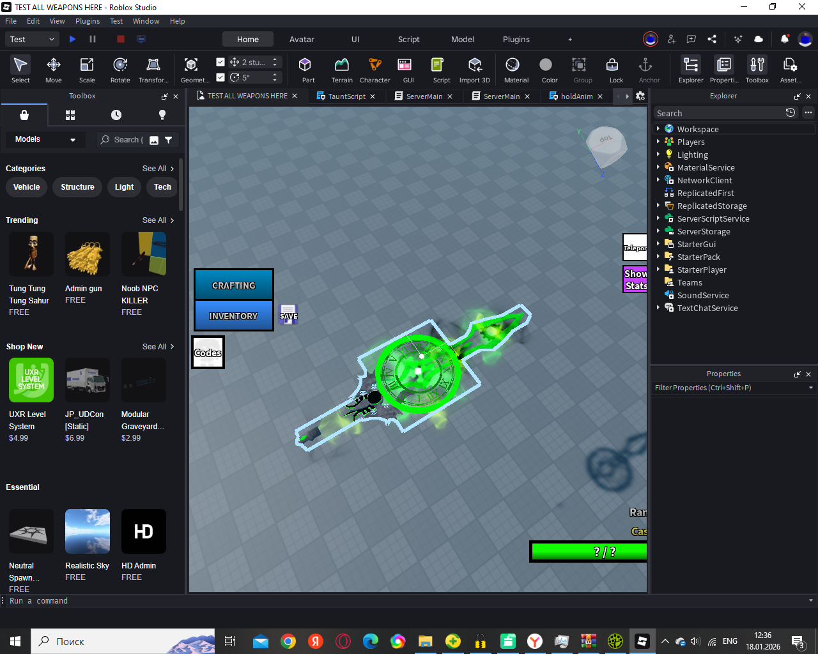Select the Move tool
This screenshot has height=654, width=818.
click(x=54, y=69)
